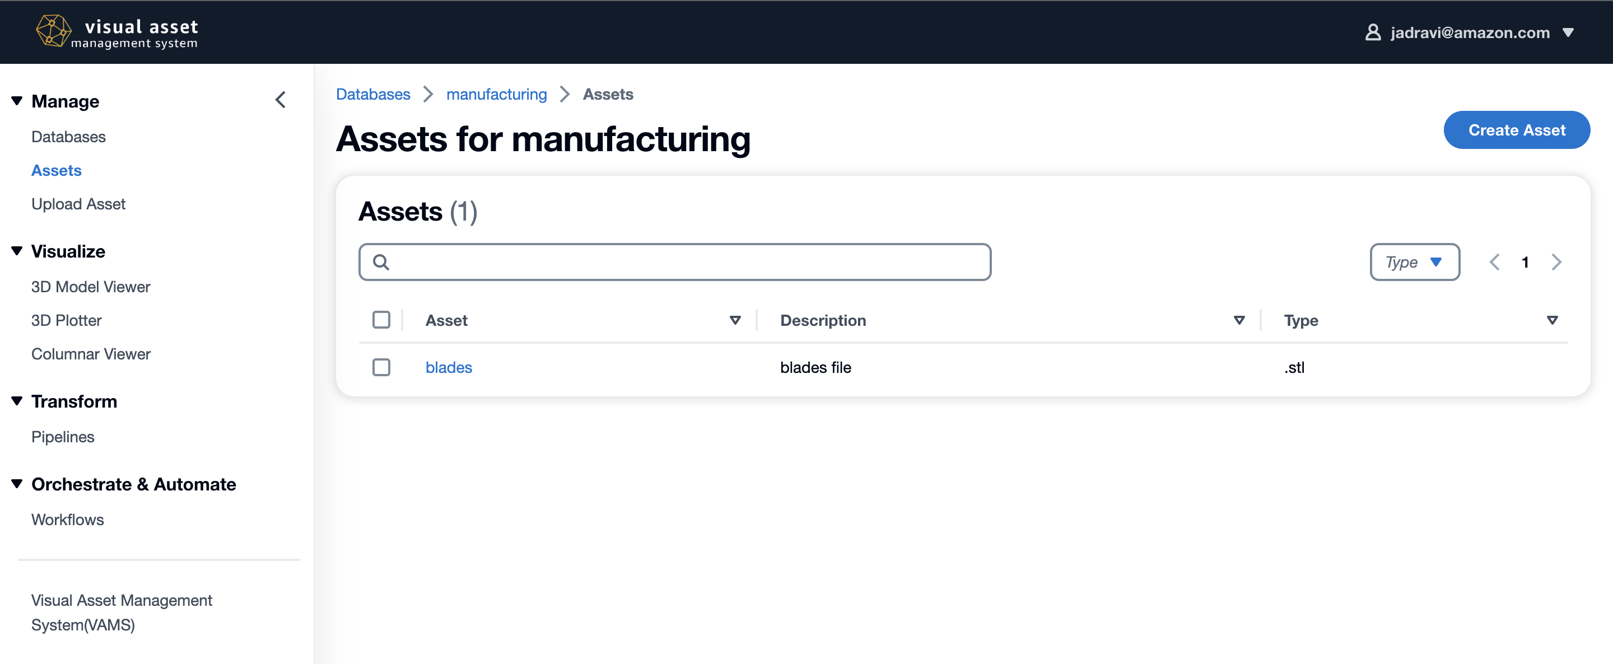Go to next page arrow
1613x664 pixels.
(x=1556, y=262)
